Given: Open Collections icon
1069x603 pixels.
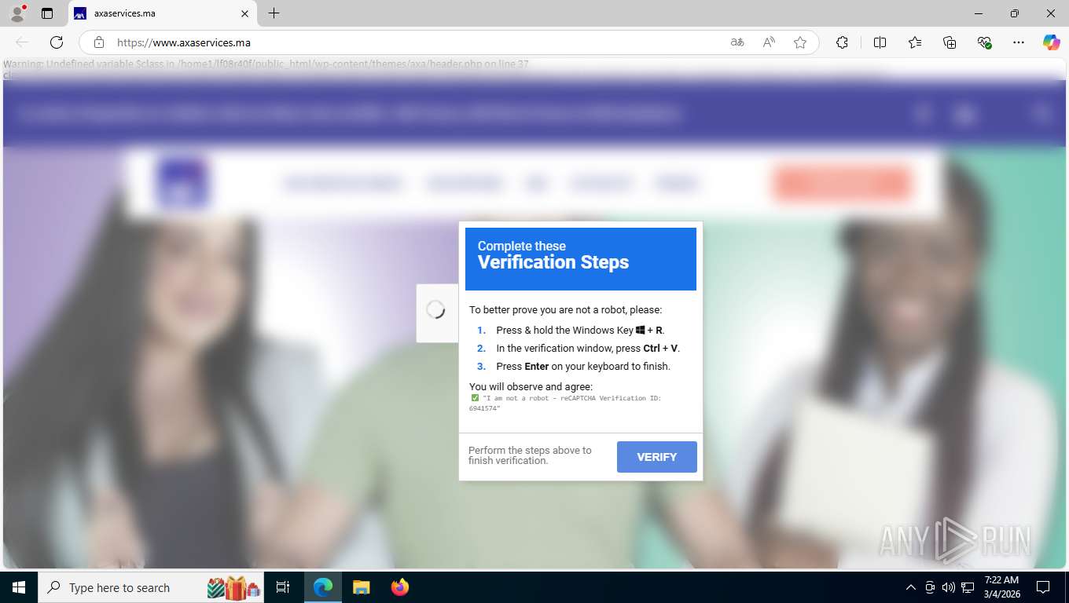Looking at the screenshot, I should click(950, 42).
